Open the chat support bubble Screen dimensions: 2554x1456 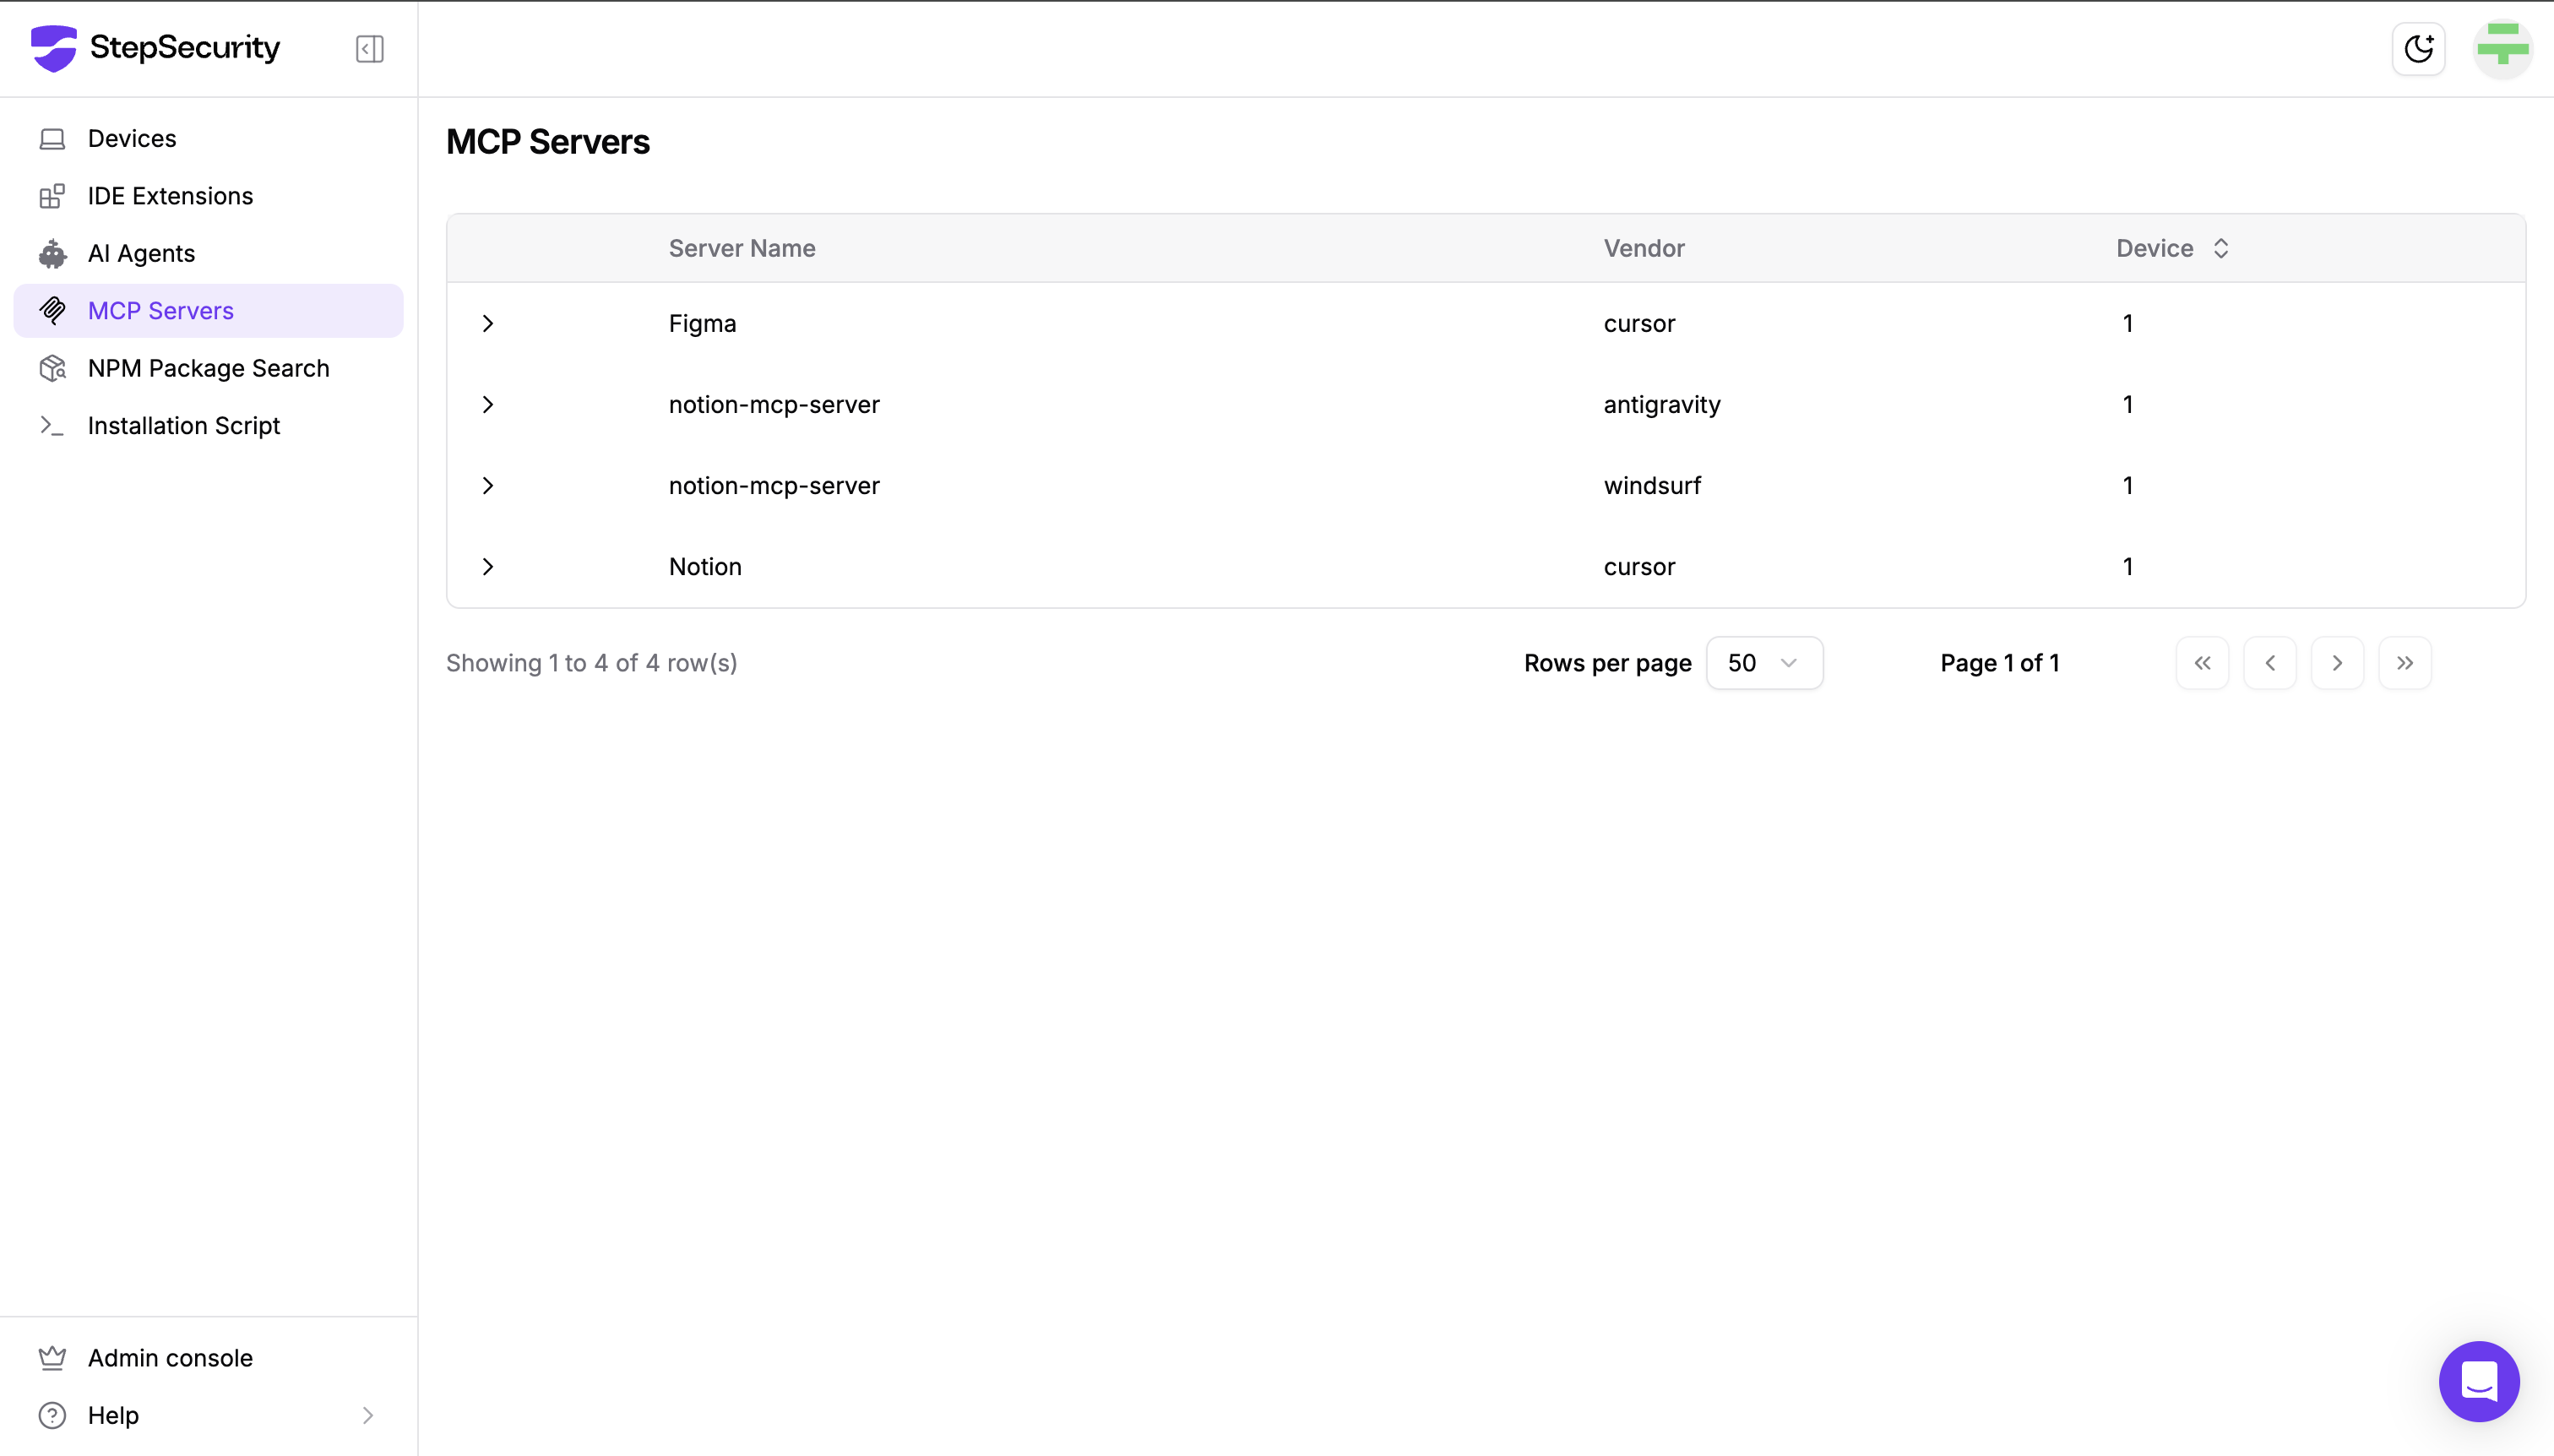(2478, 1381)
